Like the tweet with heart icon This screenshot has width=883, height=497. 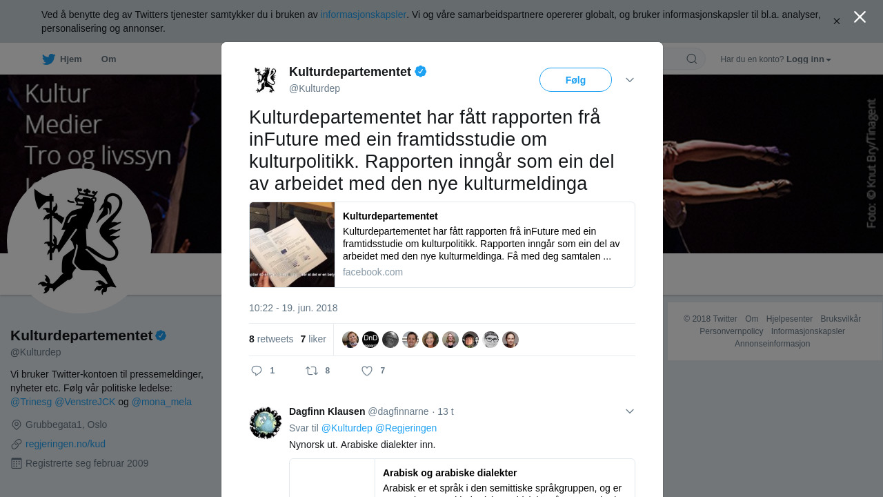[367, 371]
